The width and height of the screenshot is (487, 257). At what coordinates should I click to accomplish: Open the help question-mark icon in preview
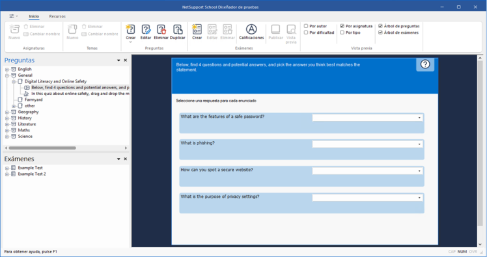(x=425, y=64)
